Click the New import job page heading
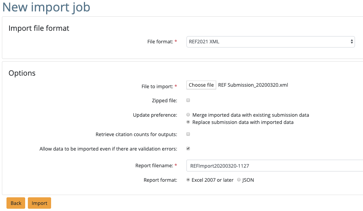Screen dimensions: 363x211 [x=47, y=7]
